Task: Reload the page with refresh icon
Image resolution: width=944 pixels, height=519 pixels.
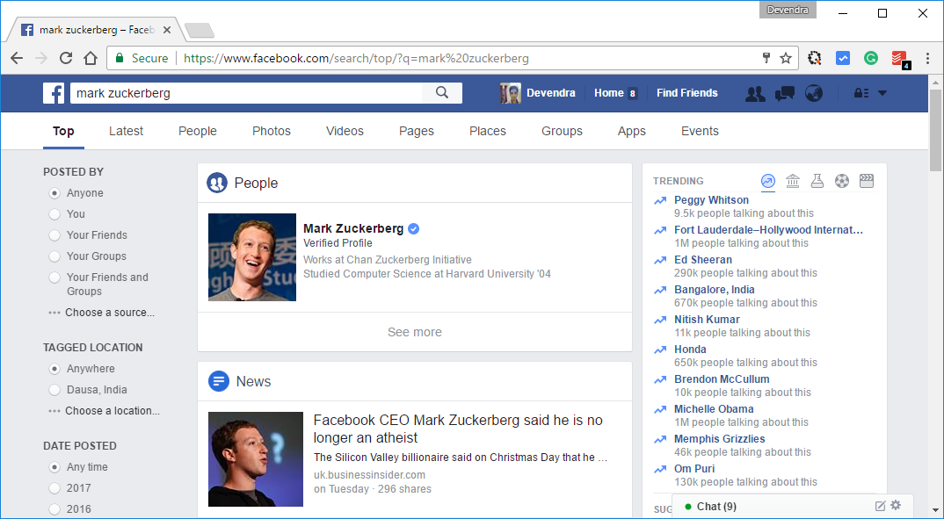Action: pos(66,58)
